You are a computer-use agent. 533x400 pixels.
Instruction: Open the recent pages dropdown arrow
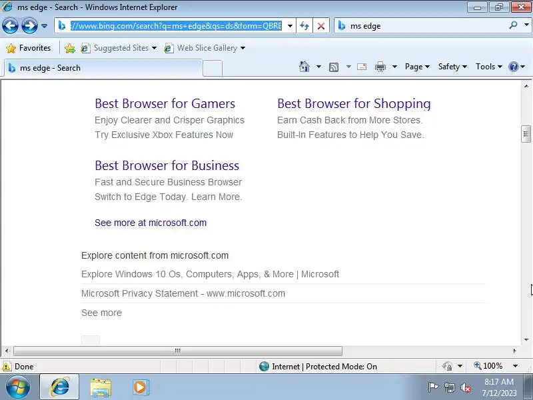tap(44, 26)
